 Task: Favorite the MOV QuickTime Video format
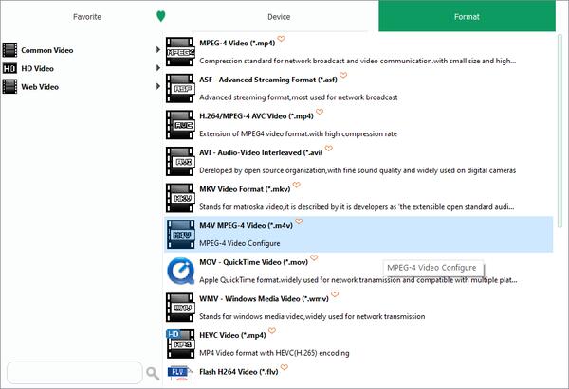314,257
